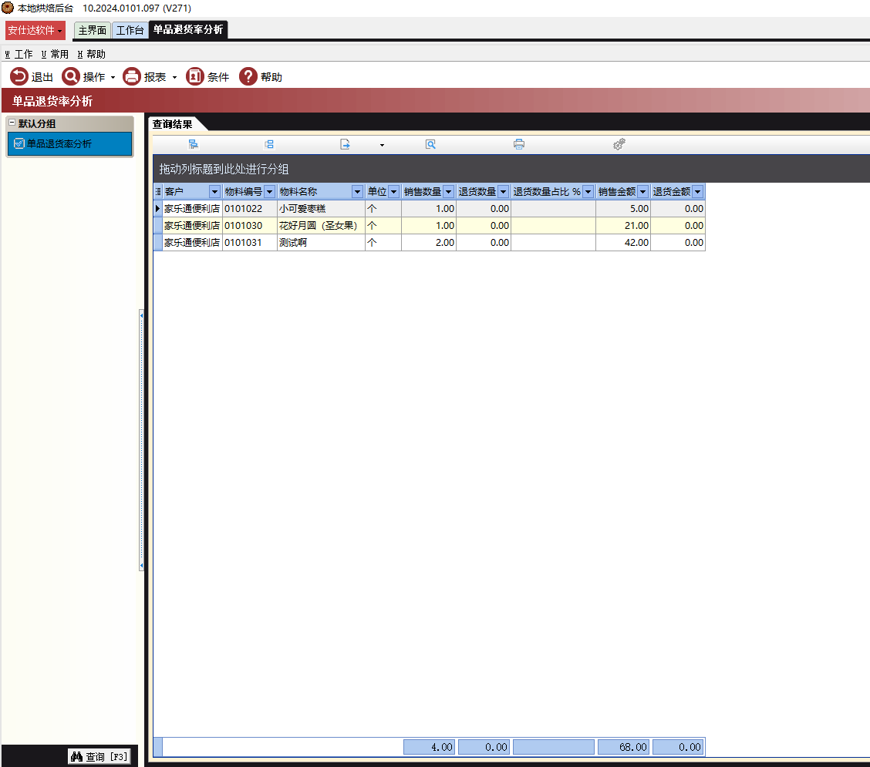Click the total sales amount 68.00 footer
The image size is (870, 767).
(x=624, y=747)
